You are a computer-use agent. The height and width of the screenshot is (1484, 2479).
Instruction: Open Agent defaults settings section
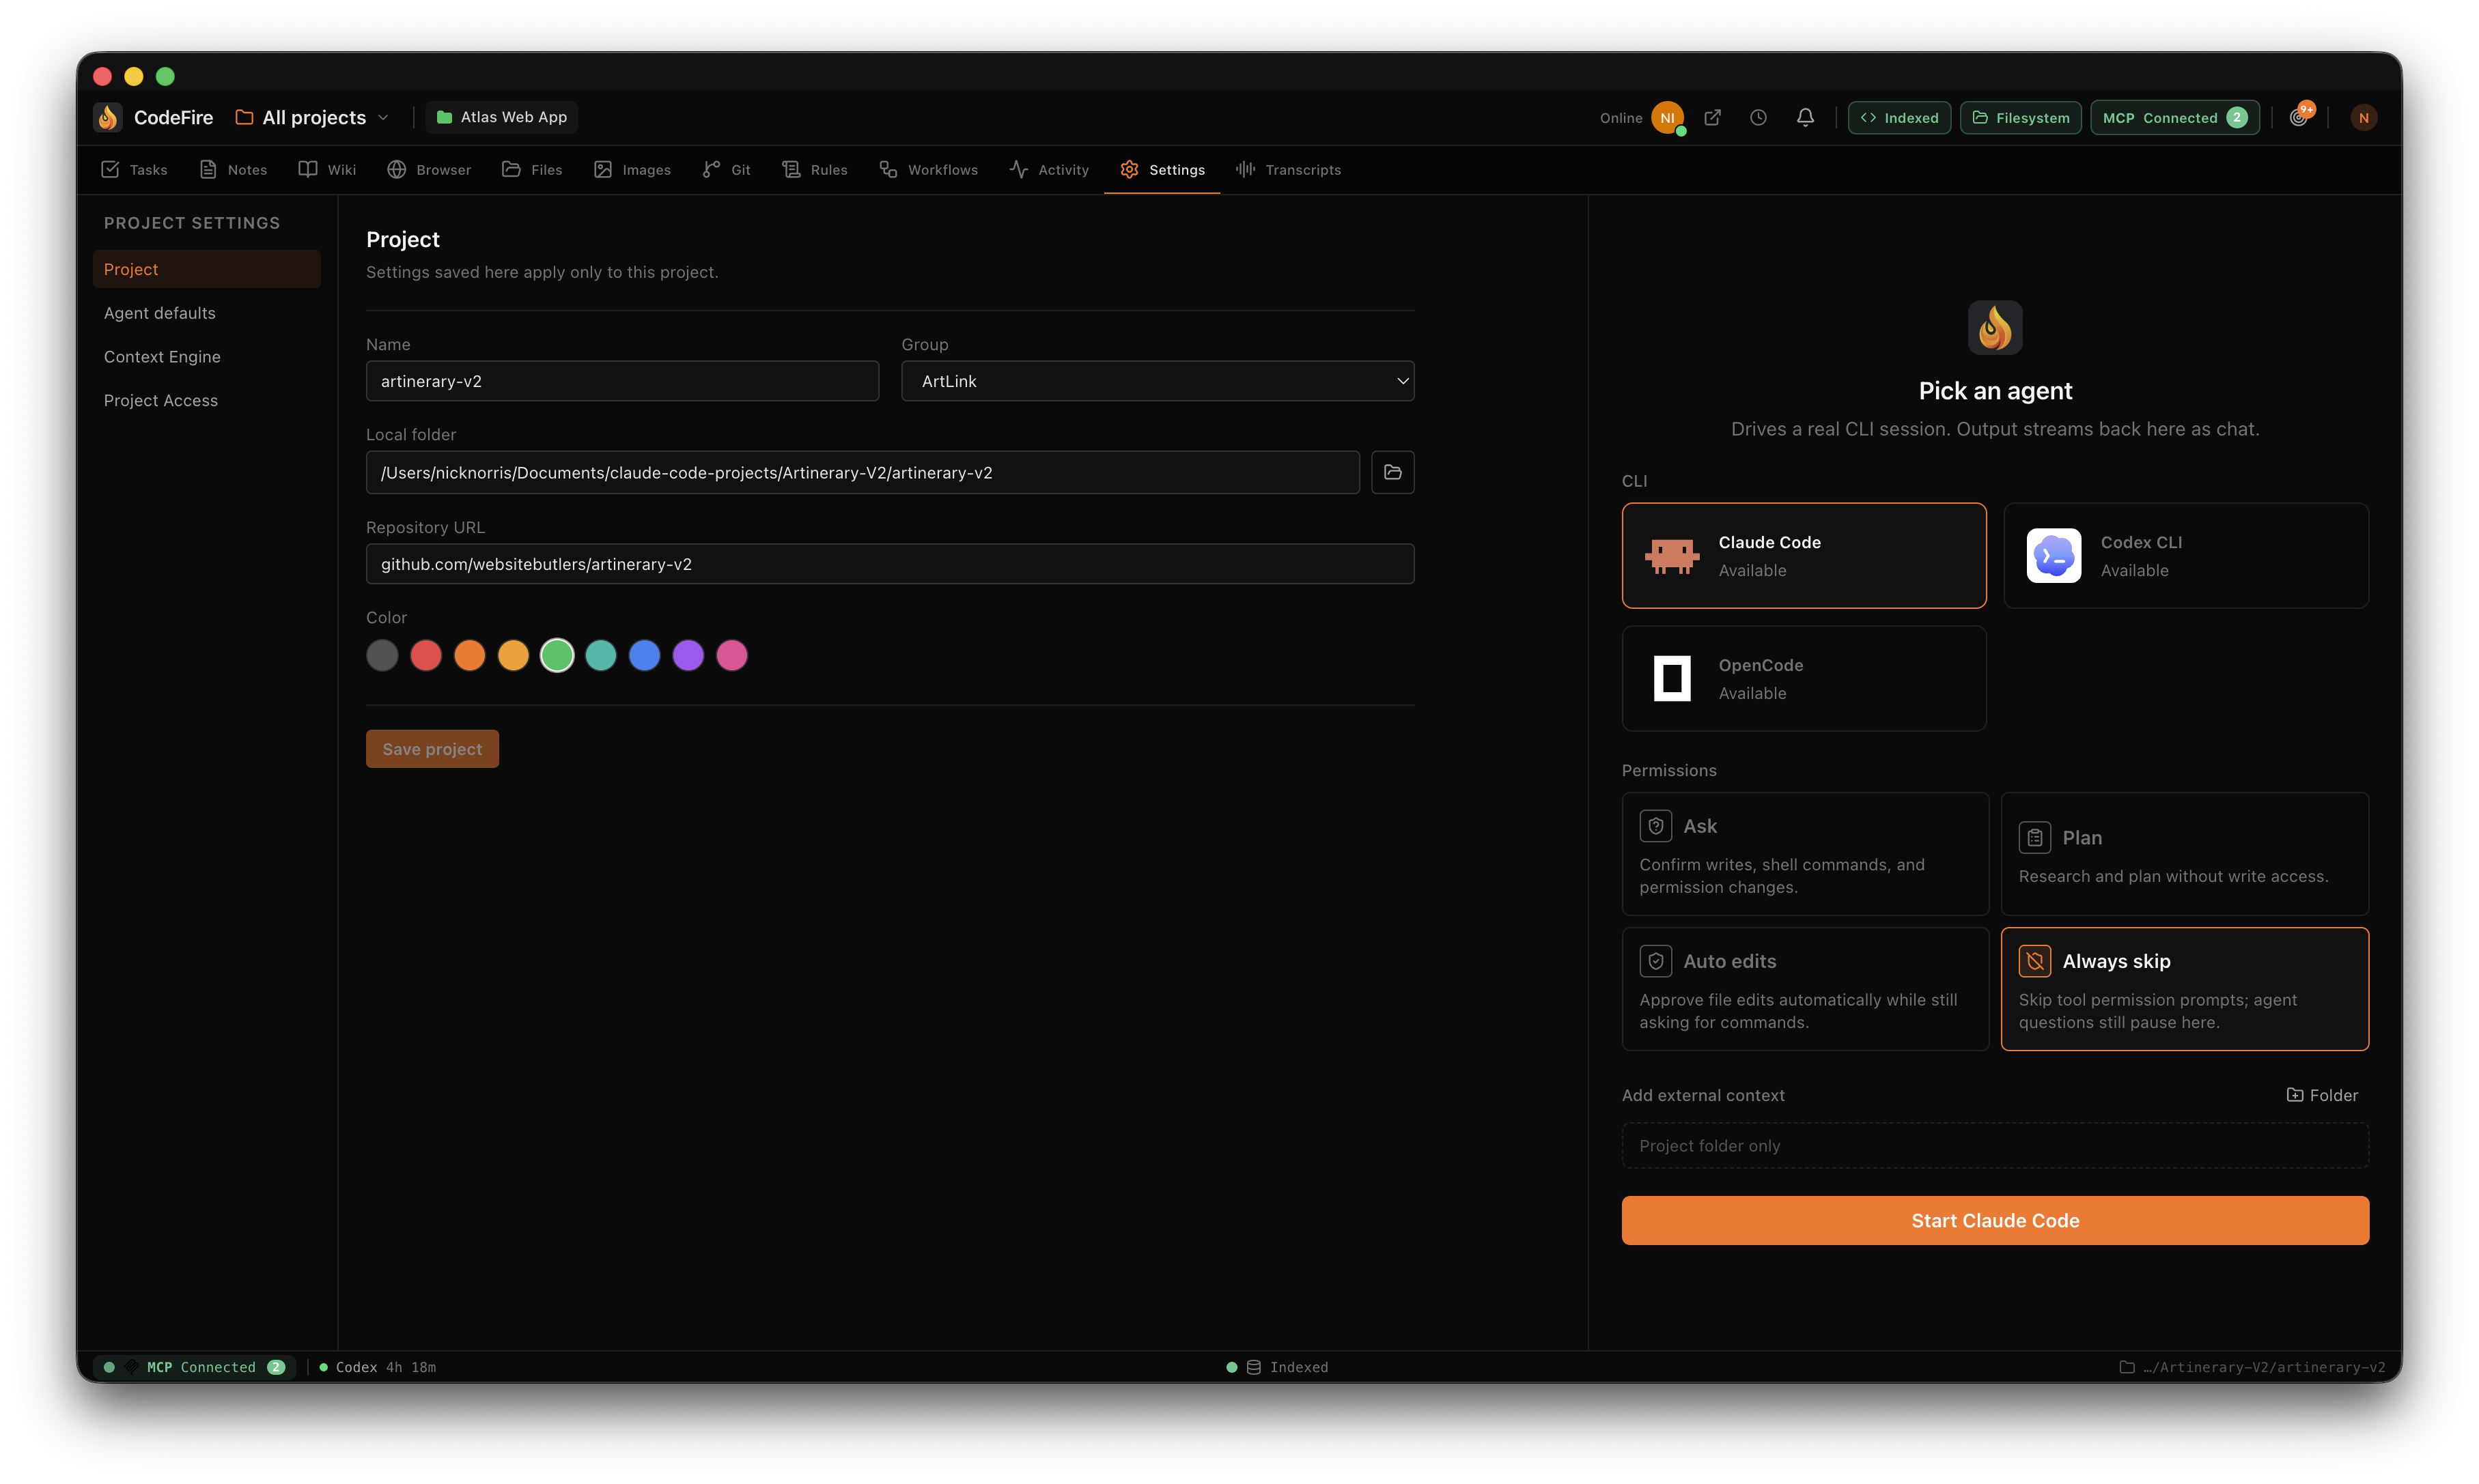(207, 313)
